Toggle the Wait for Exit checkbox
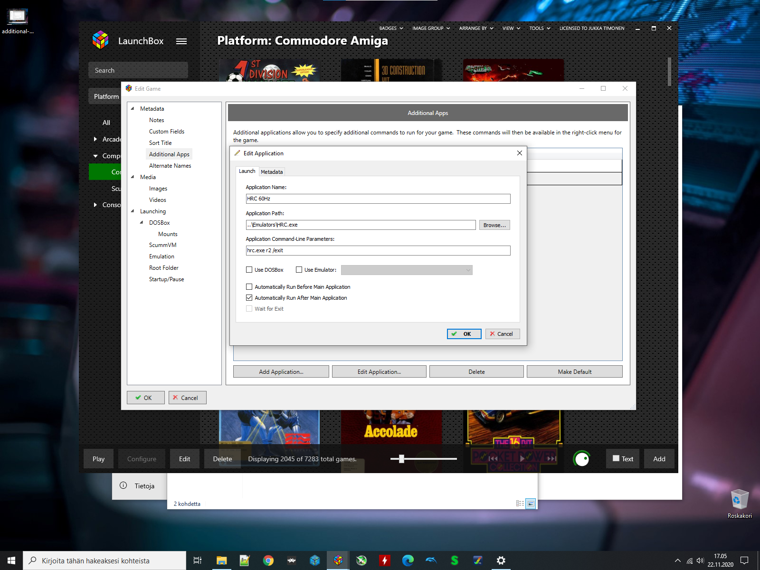Viewport: 760px width, 570px height. (249, 309)
